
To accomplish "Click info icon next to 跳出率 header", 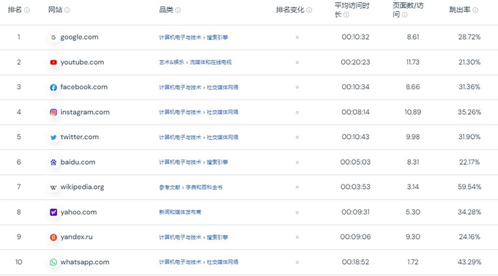I will point(475,10).
